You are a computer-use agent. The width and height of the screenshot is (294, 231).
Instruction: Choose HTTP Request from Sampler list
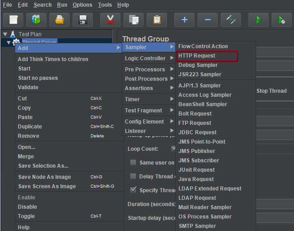click(197, 56)
